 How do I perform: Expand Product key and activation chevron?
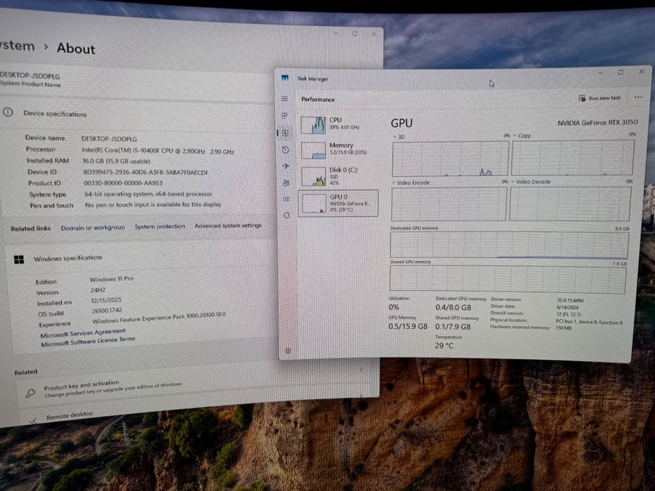(x=362, y=369)
